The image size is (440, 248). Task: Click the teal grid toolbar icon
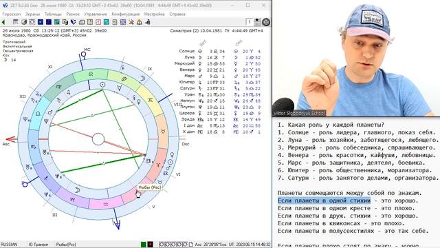[x=57, y=22]
